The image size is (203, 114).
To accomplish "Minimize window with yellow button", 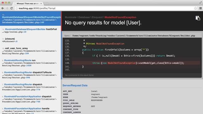I will pos(6,3).
